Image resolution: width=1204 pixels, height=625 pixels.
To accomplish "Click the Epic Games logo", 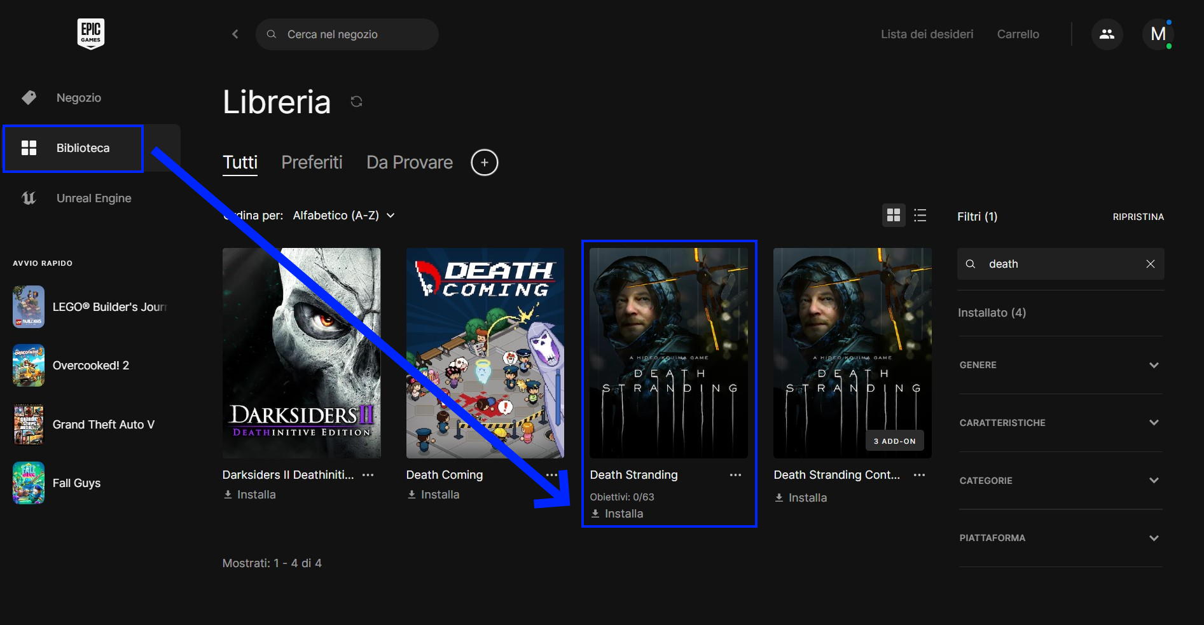I will pos(90,34).
